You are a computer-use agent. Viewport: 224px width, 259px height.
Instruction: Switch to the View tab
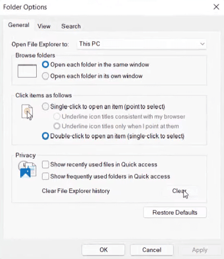(44, 26)
